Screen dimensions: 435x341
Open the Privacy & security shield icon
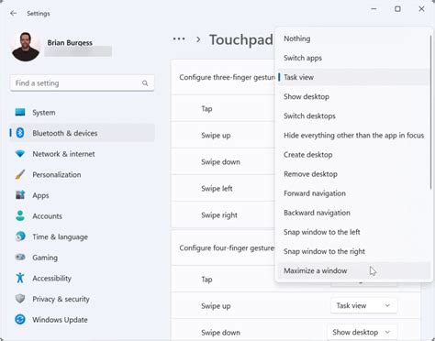(20, 299)
